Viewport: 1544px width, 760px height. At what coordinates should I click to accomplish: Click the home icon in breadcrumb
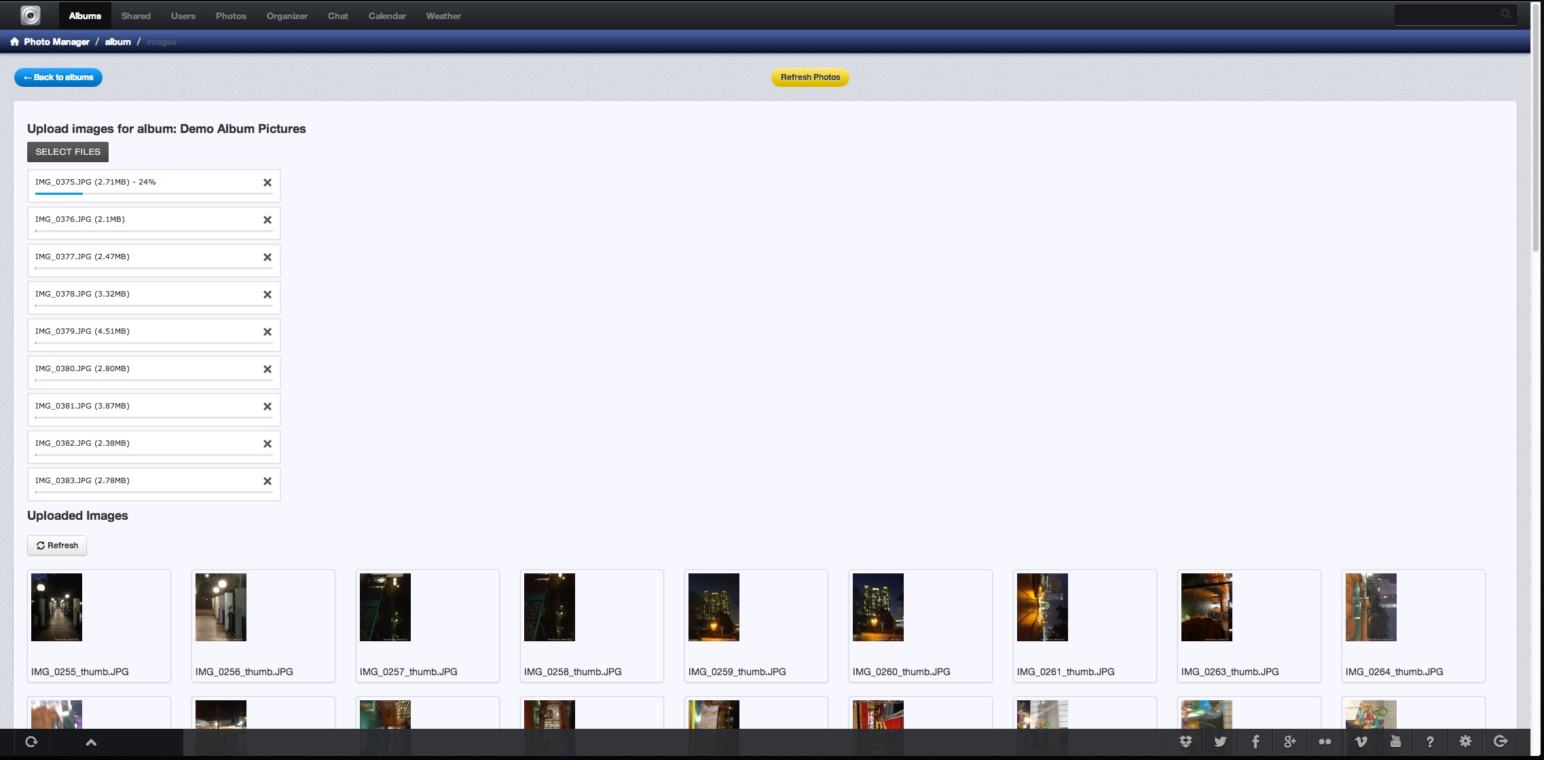(14, 41)
